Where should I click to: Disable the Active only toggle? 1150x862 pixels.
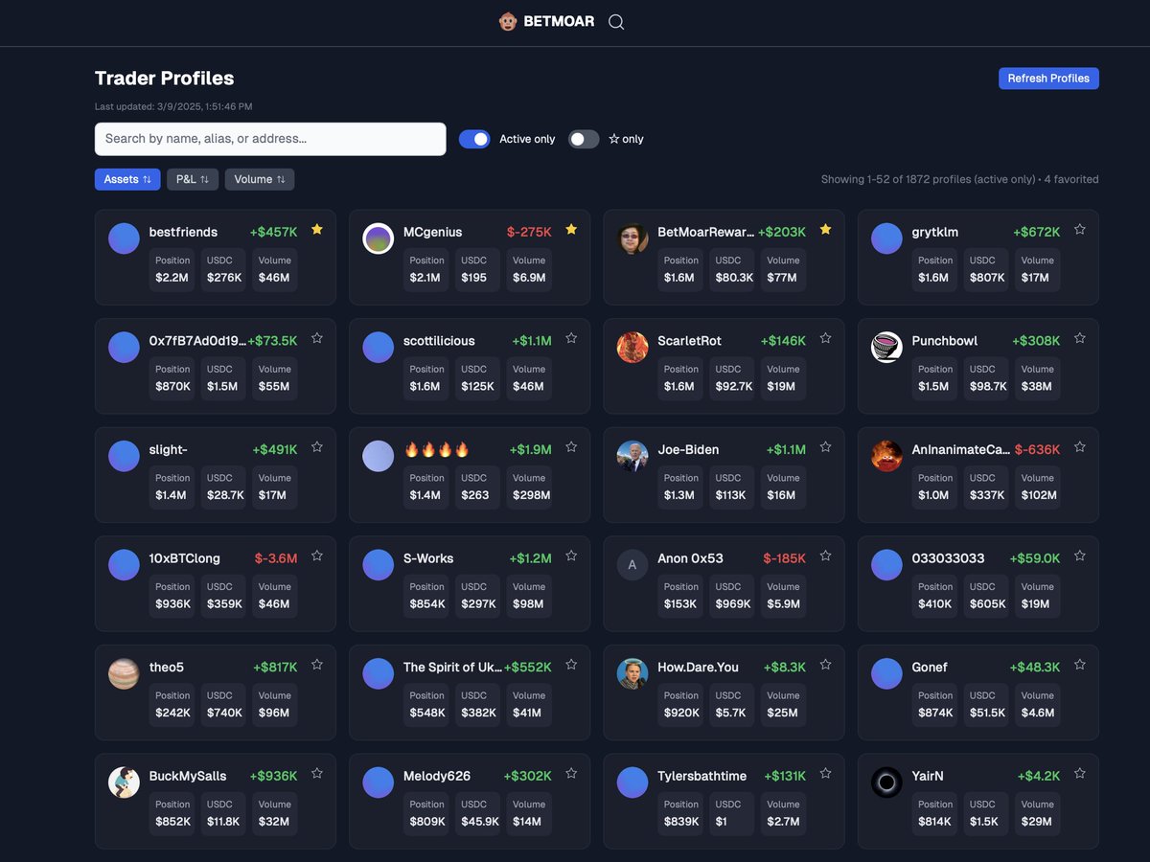pos(474,139)
